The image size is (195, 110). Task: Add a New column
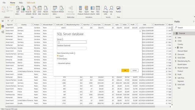(x=93, y=10)
